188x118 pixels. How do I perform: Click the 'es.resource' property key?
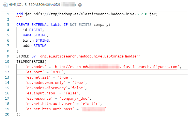pos(39,98)
